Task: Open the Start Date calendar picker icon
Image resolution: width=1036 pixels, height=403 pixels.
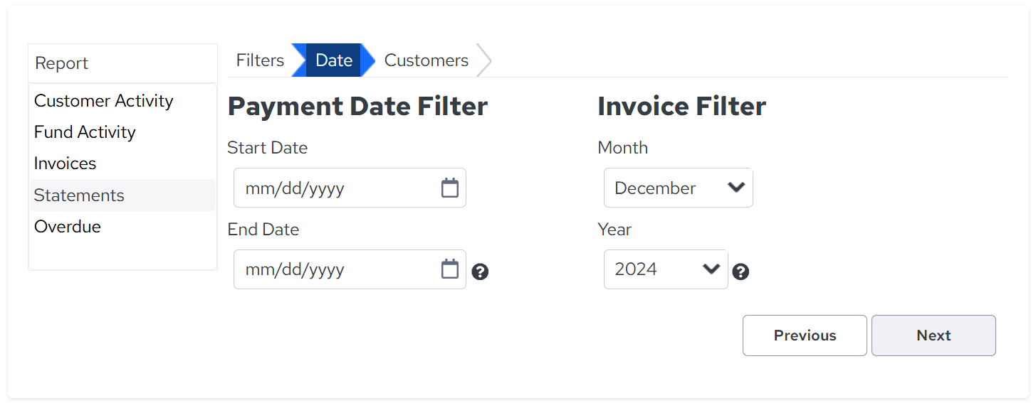Action: coord(449,188)
